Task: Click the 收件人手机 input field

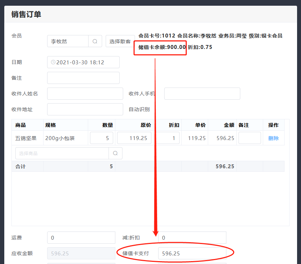Action: coord(202,94)
